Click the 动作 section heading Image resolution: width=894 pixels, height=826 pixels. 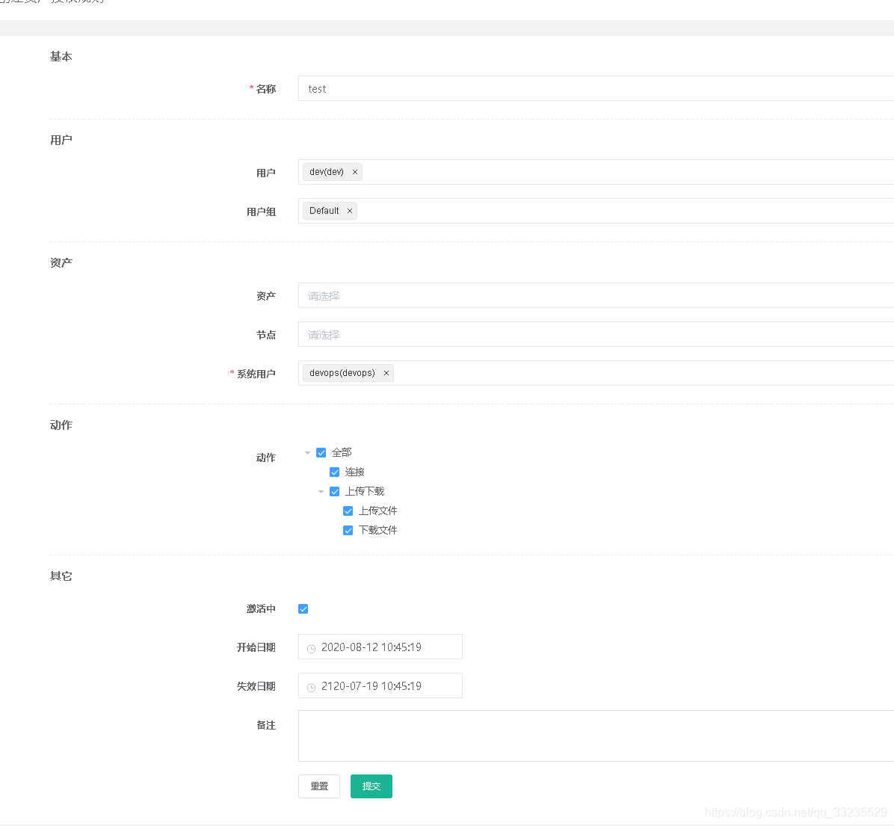coord(61,425)
